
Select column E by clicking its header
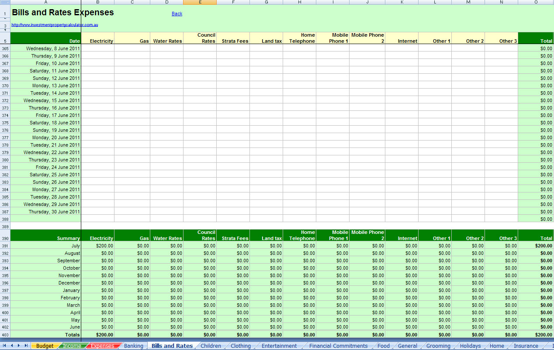point(200,2)
